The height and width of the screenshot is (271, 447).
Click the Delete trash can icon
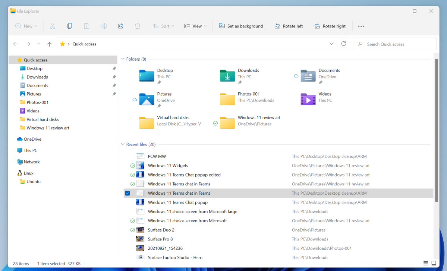coord(138,26)
